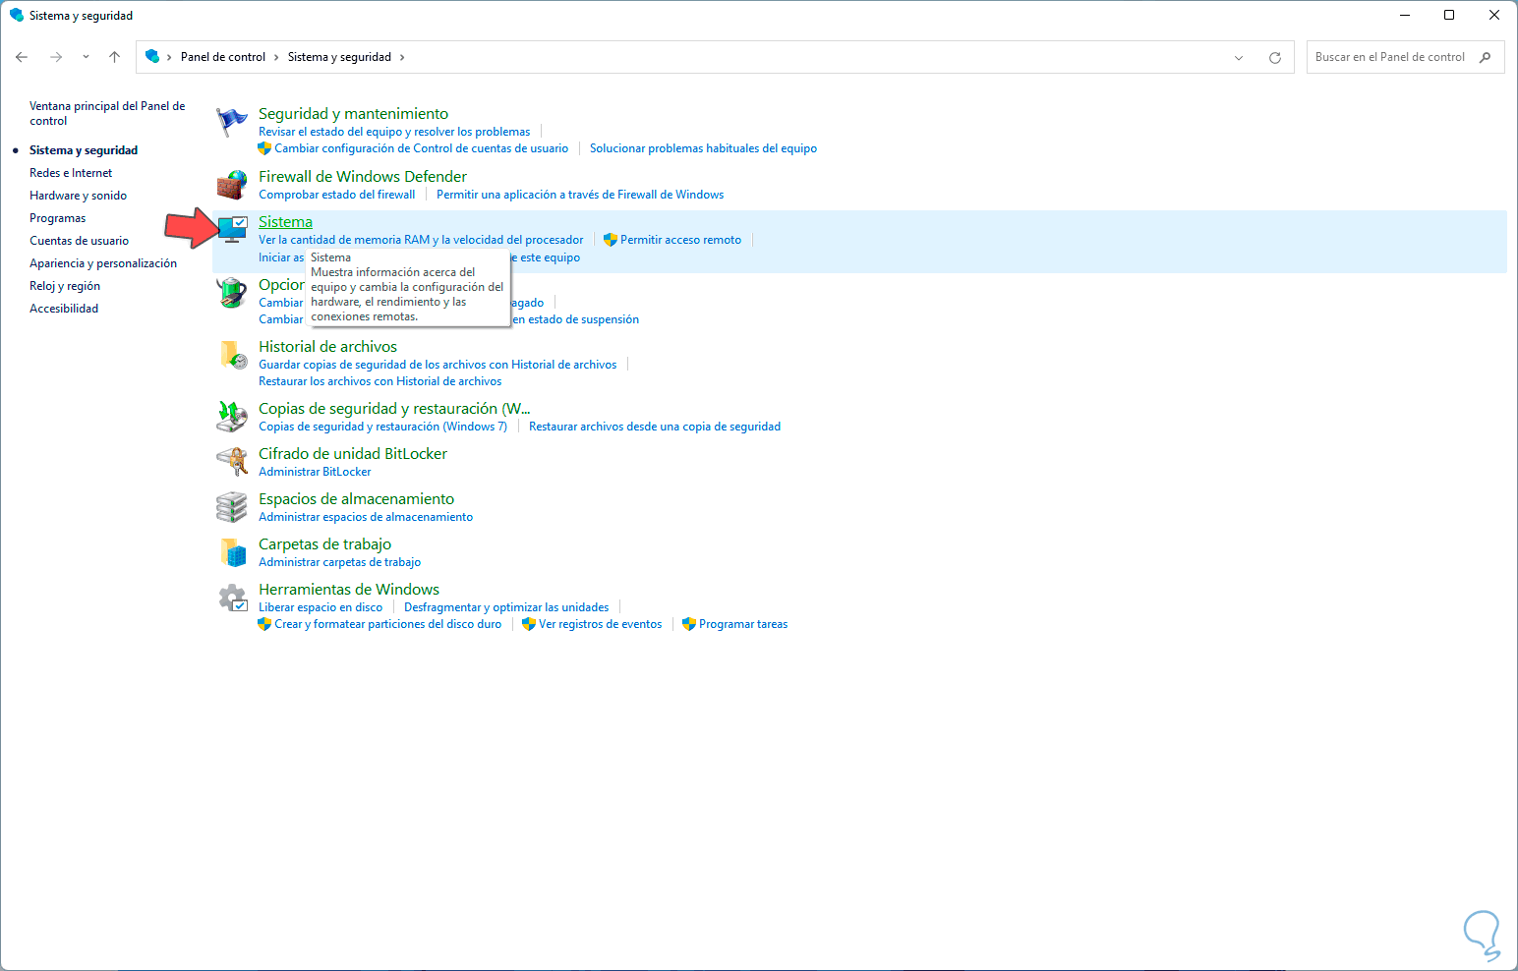Open Crear y formatear particiones del disco duro
The image size is (1518, 971).
tap(387, 624)
